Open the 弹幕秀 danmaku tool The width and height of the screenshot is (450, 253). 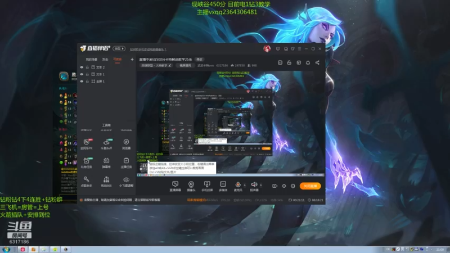106,163
